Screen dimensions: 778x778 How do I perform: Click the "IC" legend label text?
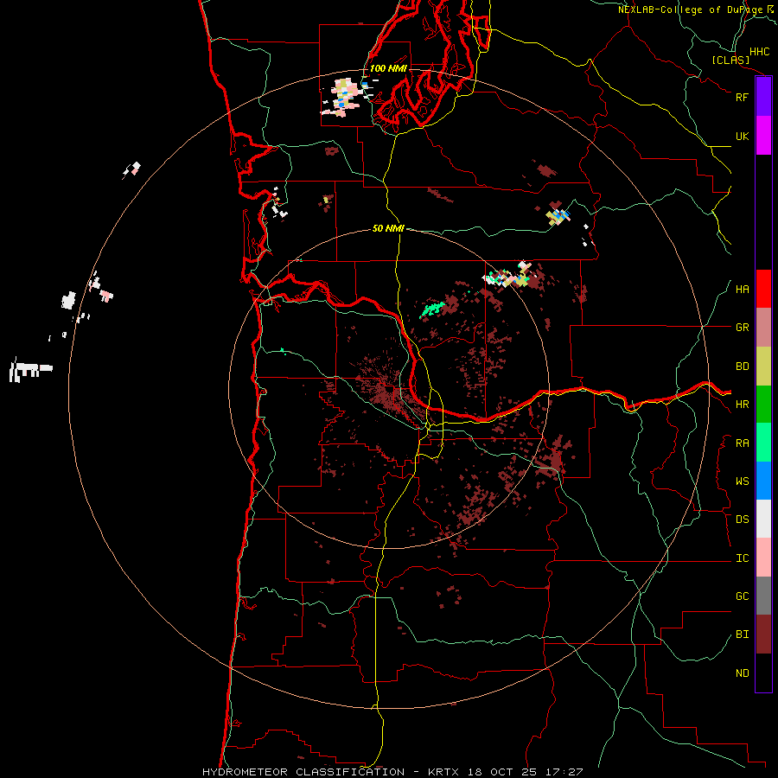point(742,558)
